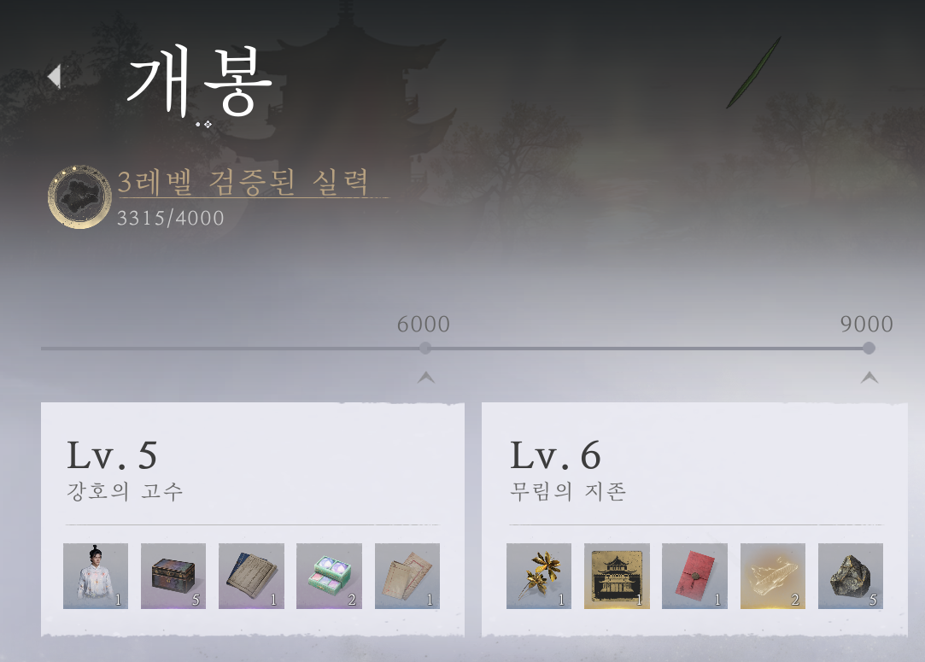Select the glowing crystal reward with quantity 2
Image resolution: width=925 pixels, height=662 pixels.
(x=773, y=576)
